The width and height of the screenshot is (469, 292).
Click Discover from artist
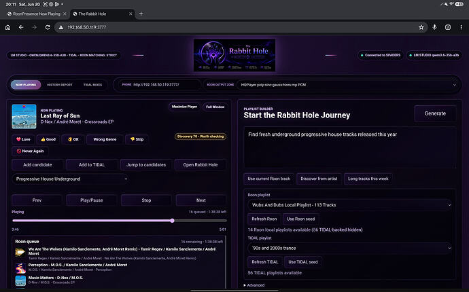tap(319, 179)
